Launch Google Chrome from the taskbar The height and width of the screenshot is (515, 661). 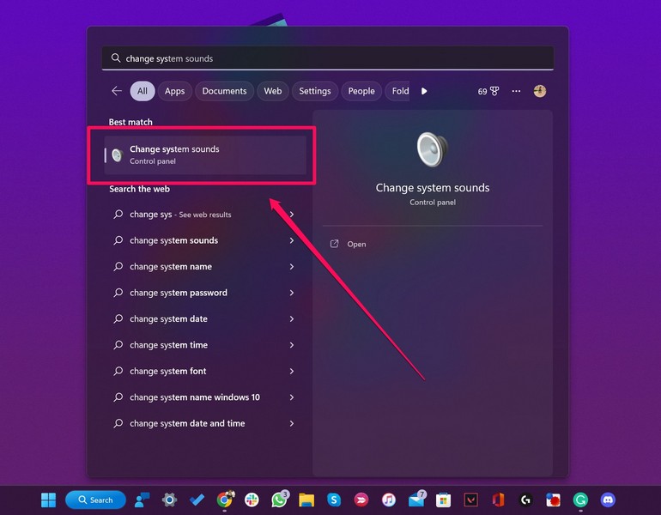225,500
